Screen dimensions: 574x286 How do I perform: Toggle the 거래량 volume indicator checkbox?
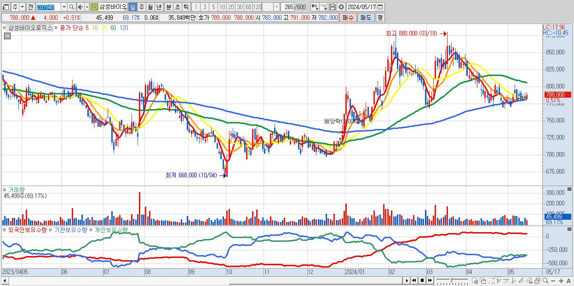5,189
